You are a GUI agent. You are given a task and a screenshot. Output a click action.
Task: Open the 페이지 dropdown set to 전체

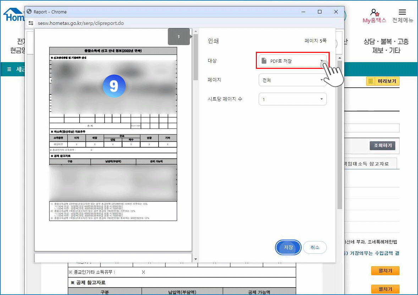pos(292,80)
